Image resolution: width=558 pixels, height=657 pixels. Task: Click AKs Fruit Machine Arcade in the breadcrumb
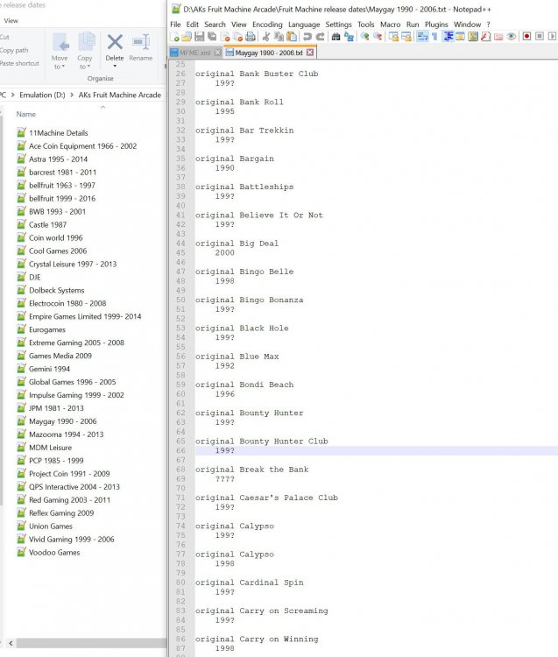click(x=119, y=95)
